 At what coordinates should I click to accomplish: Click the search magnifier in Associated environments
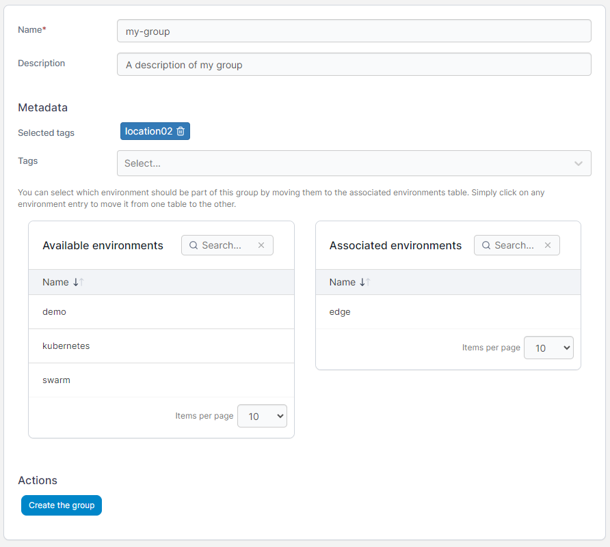[486, 245]
